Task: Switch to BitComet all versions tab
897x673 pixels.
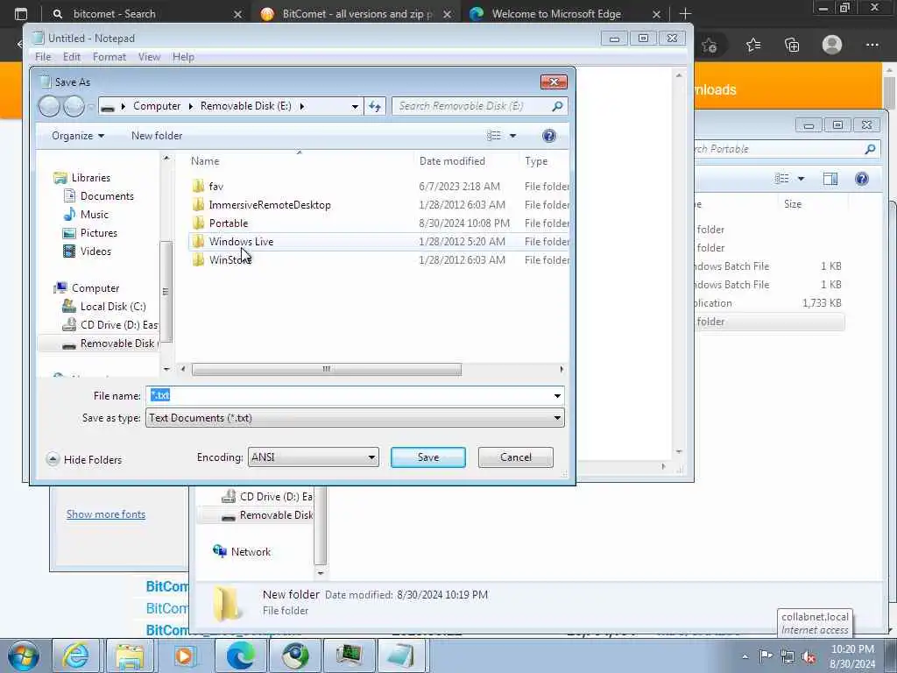Action: click(x=355, y=14)
